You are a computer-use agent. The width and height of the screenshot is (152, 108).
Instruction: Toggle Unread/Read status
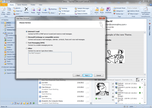click(x=119, y=8)
